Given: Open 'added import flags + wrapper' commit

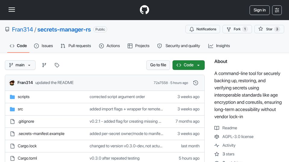Looking at the screenshot, I should click(x=126, y=109).
